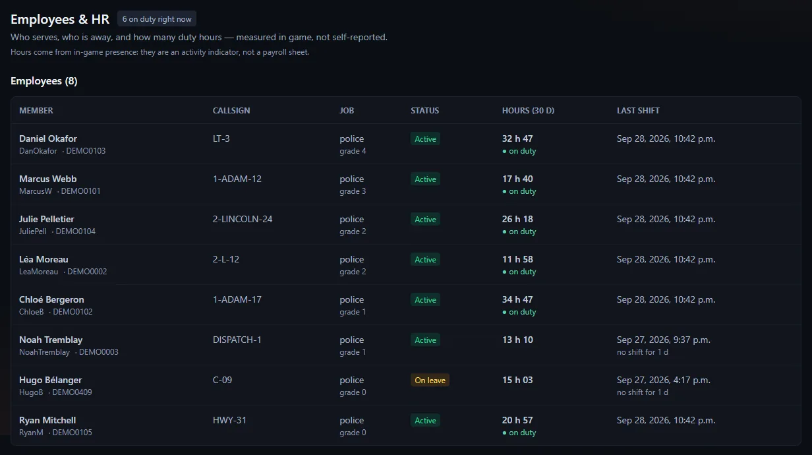
Task: Click the 20 h 57 hours value
Action: [517, 420]
